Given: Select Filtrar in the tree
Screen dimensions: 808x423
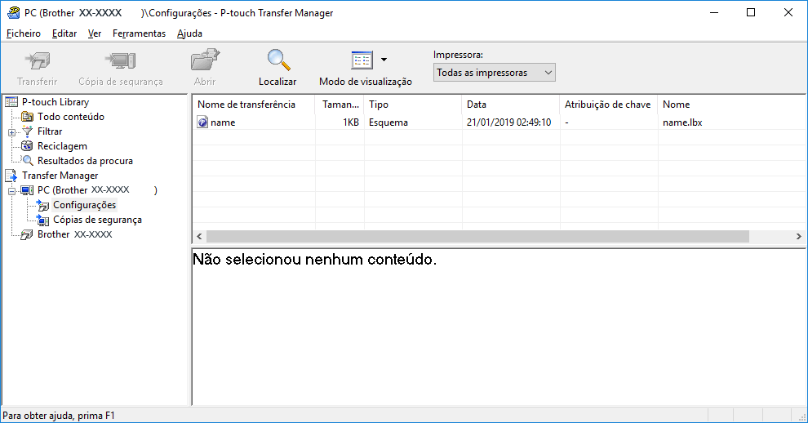Looking at the screenshot, I should tap(50, 131).
